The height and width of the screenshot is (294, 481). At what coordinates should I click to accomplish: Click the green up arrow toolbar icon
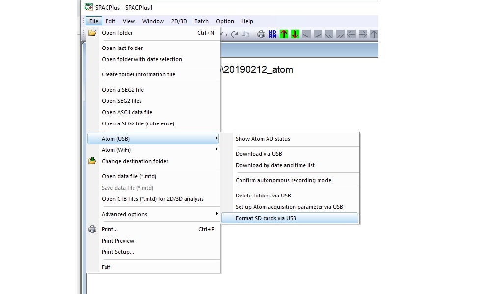pos(284,34)
